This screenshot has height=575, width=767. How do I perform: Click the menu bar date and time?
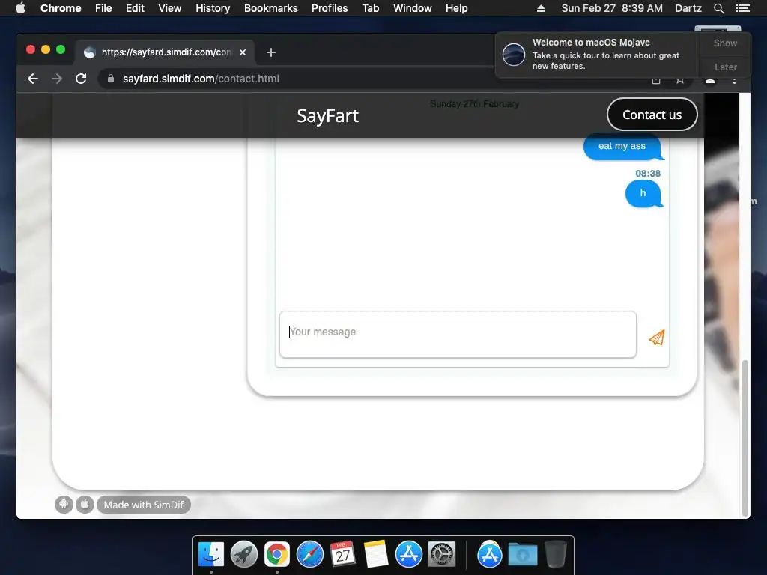pos(612,8)
